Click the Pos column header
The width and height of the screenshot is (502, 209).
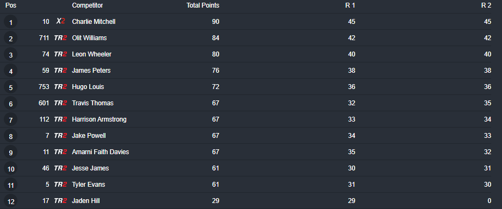point(11,5)
